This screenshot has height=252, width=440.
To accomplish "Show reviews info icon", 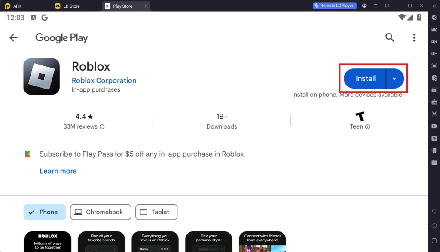I will pyautogui.click(x=102, y=127).
